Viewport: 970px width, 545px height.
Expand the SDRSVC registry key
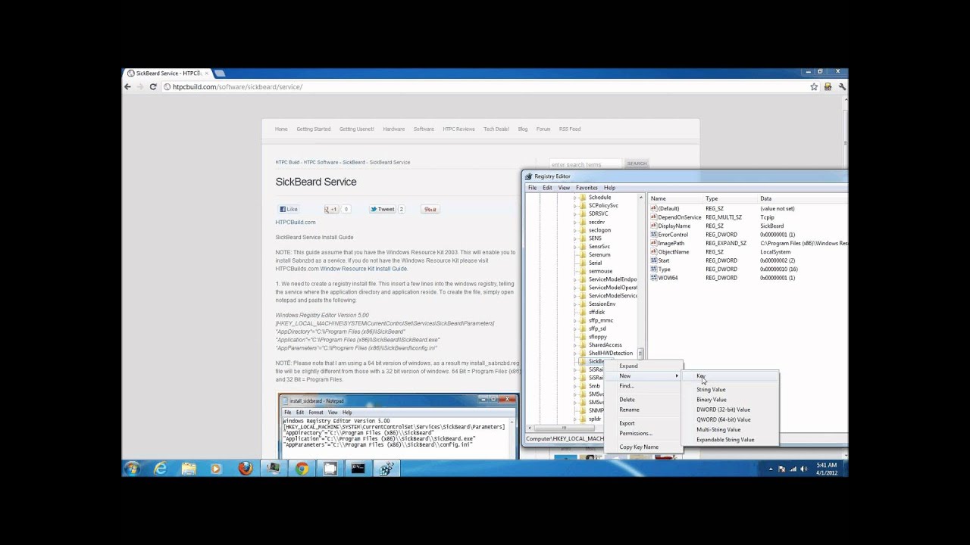coord(574,214)
